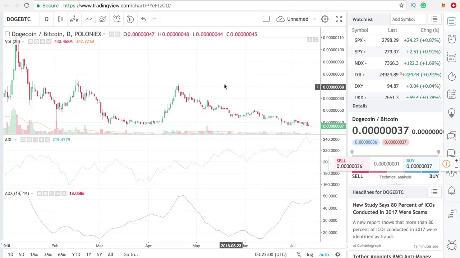
Task: Reload the browser page
Action: tap(27, 5)
